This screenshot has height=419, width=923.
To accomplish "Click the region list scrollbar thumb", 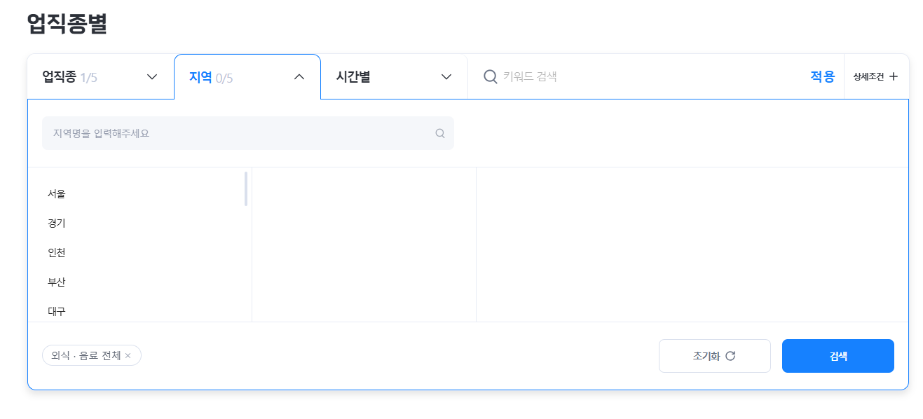I will 246,188.
